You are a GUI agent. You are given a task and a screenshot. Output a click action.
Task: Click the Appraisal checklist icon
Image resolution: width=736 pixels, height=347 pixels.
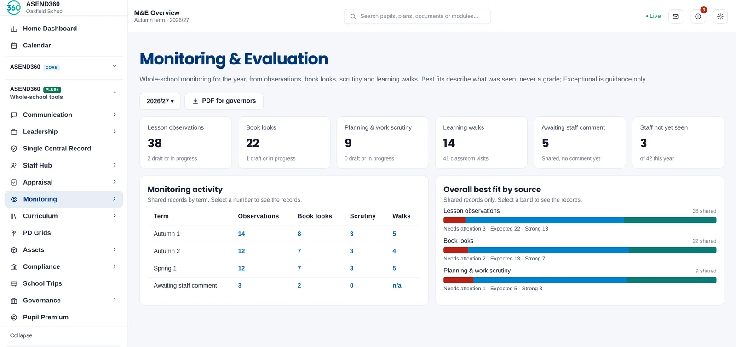point(14,183)
